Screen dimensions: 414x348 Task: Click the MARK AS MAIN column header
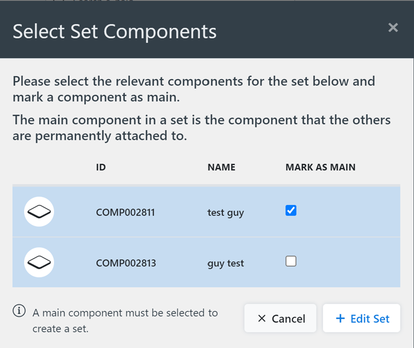coord(320,167)
